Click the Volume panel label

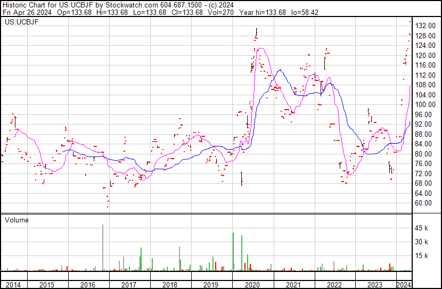pyautogui.click(x=17, y=220)
